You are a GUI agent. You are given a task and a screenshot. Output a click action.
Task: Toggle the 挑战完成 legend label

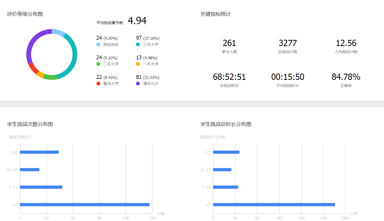[111, 45]
